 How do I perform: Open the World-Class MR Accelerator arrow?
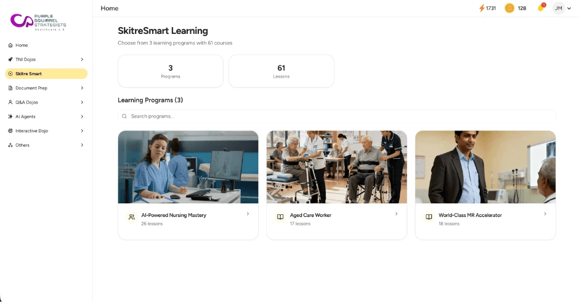point(545,214)
